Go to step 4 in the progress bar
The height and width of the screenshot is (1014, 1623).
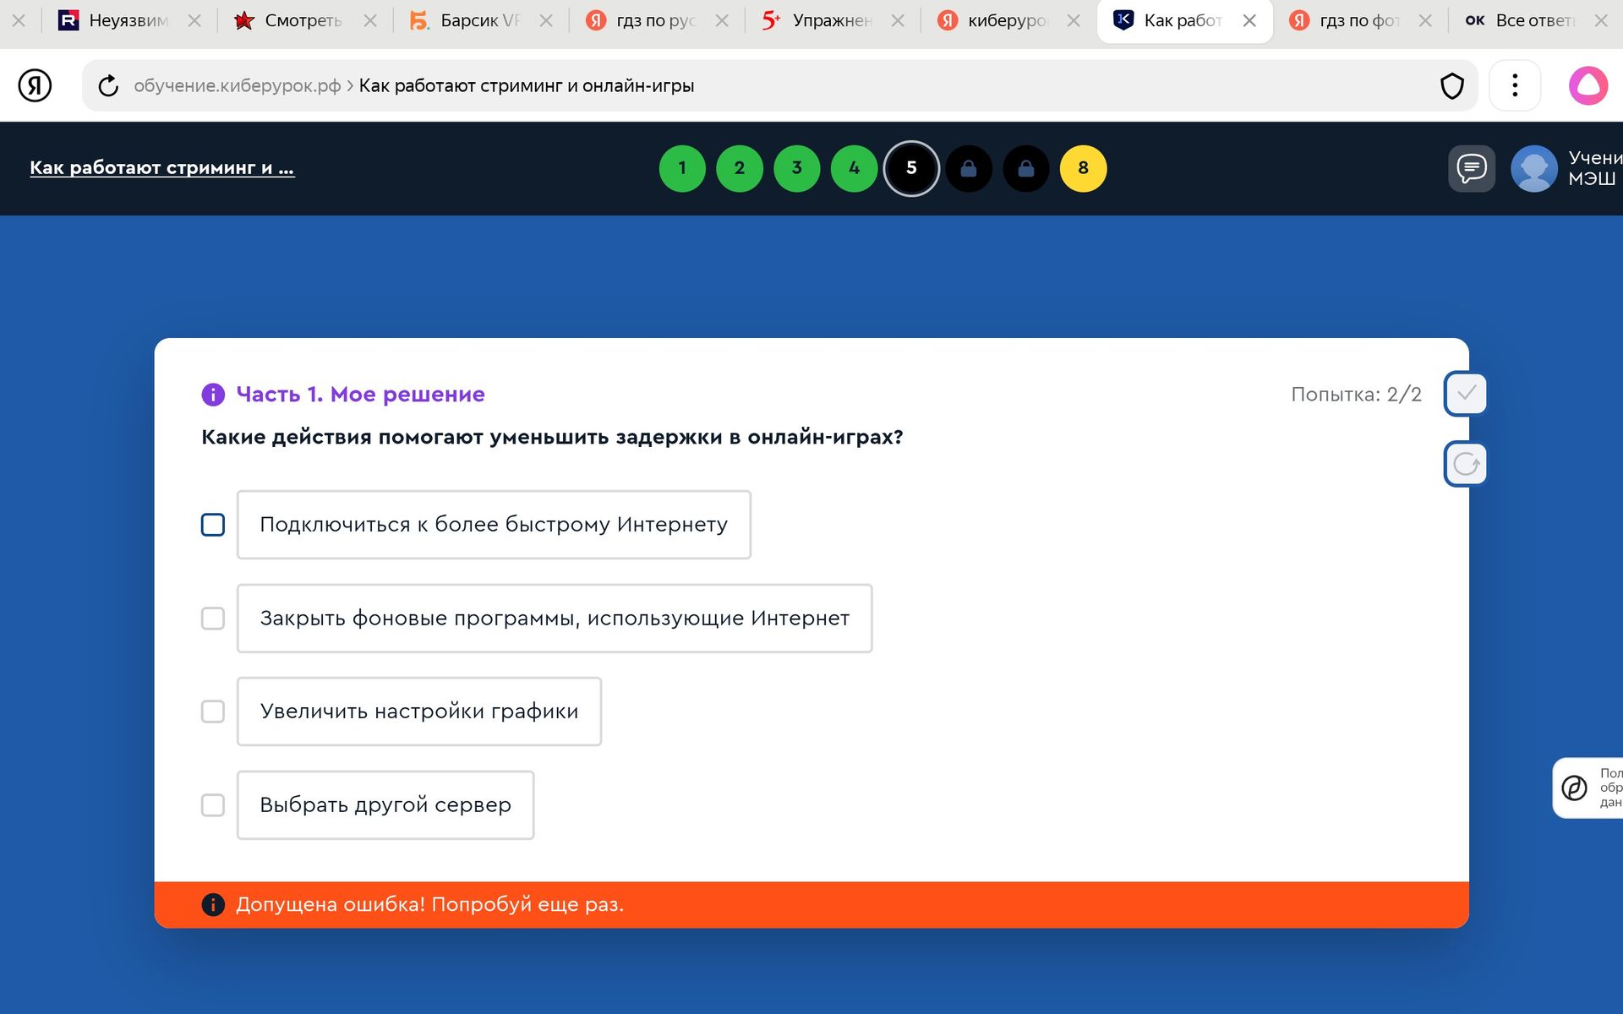[x=855, y=168]
